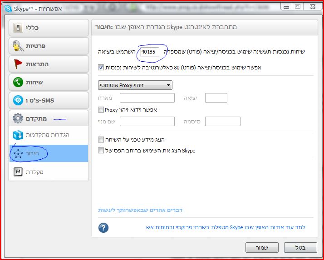This screenshot has height=260, width=324.
Task: Click the יציאה (Port) proxy field
Action: 216,98
